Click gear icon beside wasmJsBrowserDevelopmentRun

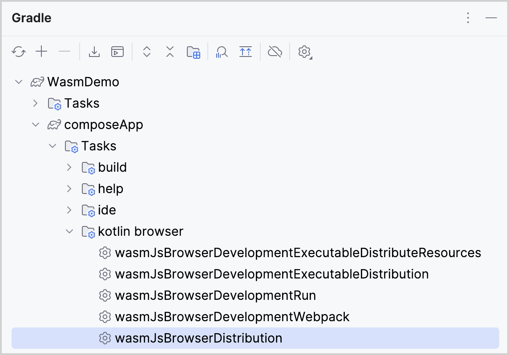click(x=105, y=295)
